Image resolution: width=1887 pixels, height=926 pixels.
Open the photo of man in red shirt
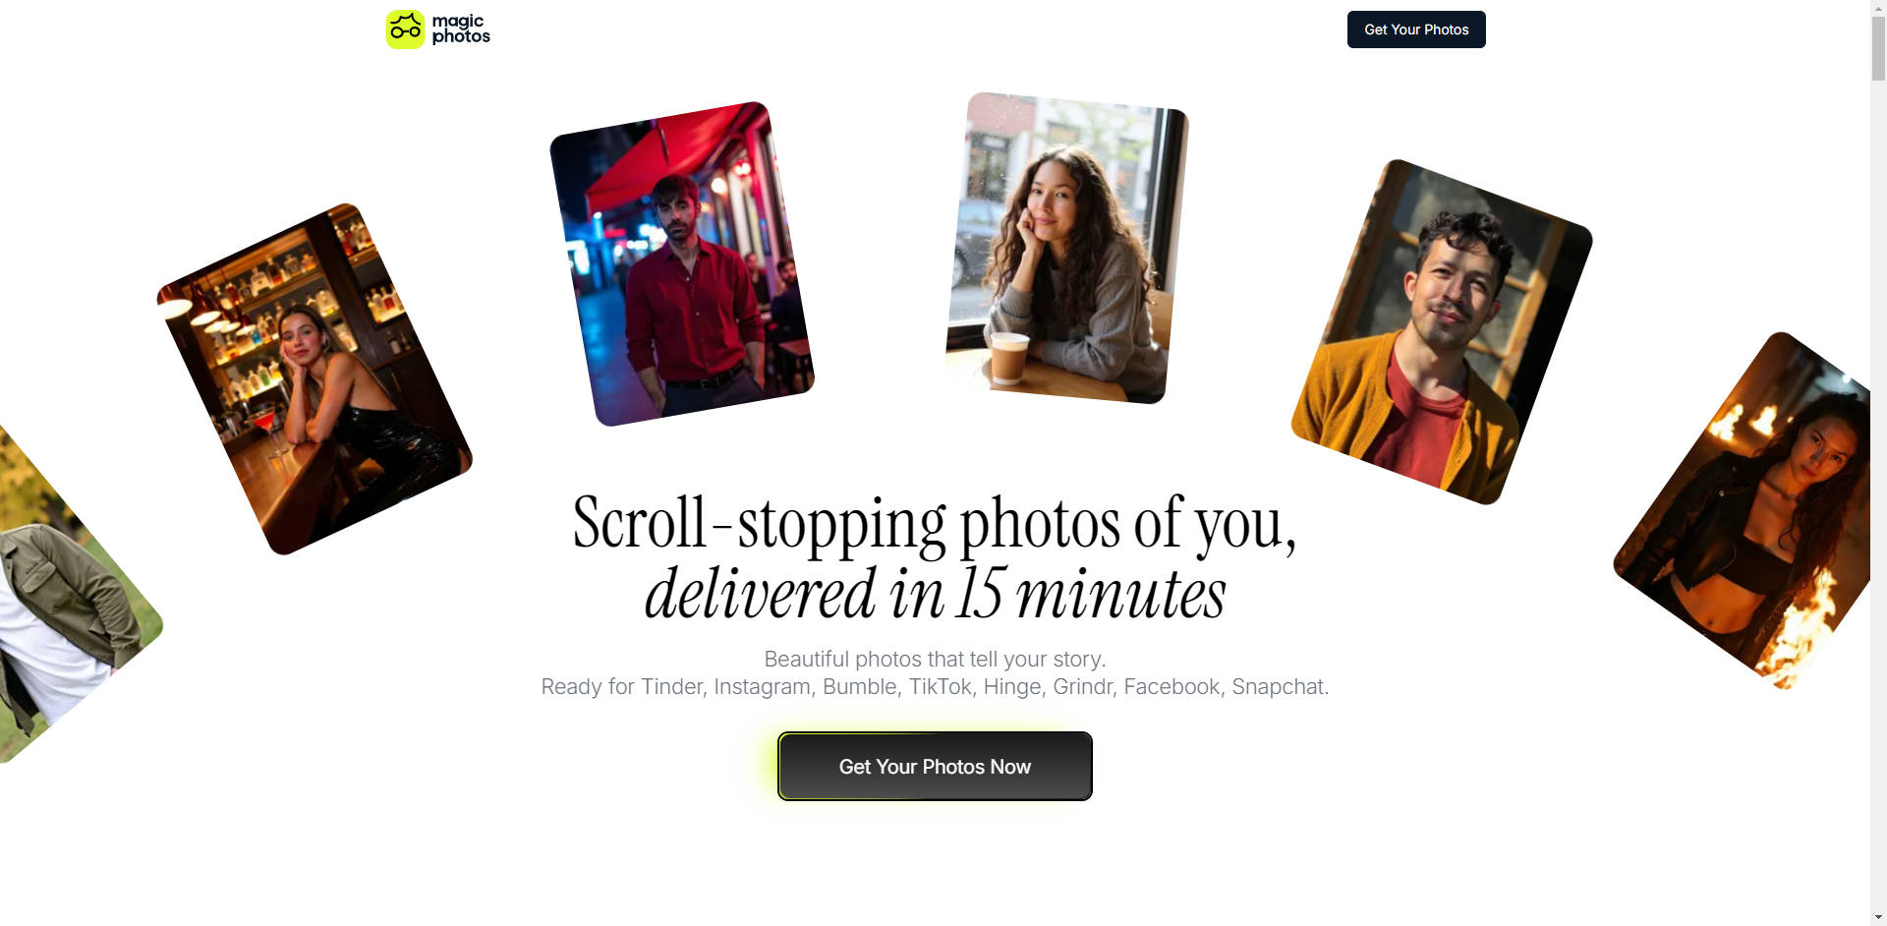682,264
